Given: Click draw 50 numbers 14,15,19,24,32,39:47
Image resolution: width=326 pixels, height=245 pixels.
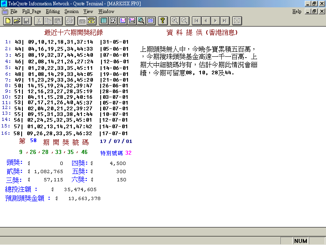Looking at the screenshot, I should [x=60, y=86].
